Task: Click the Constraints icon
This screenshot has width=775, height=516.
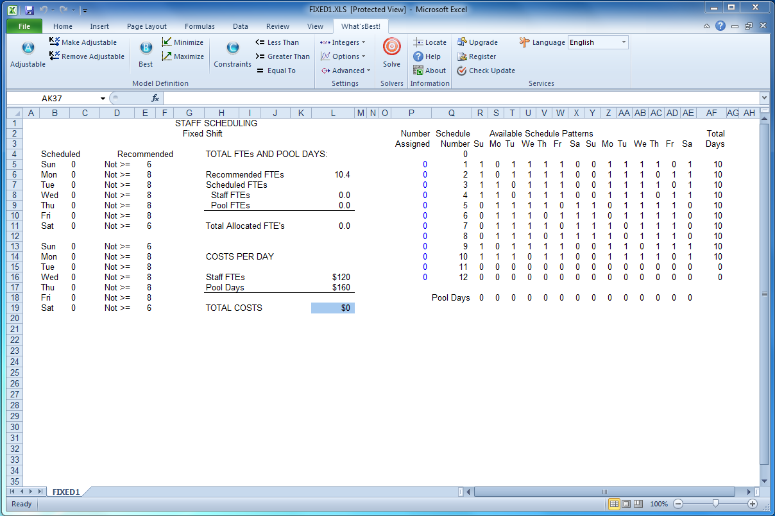Action: 232,49
